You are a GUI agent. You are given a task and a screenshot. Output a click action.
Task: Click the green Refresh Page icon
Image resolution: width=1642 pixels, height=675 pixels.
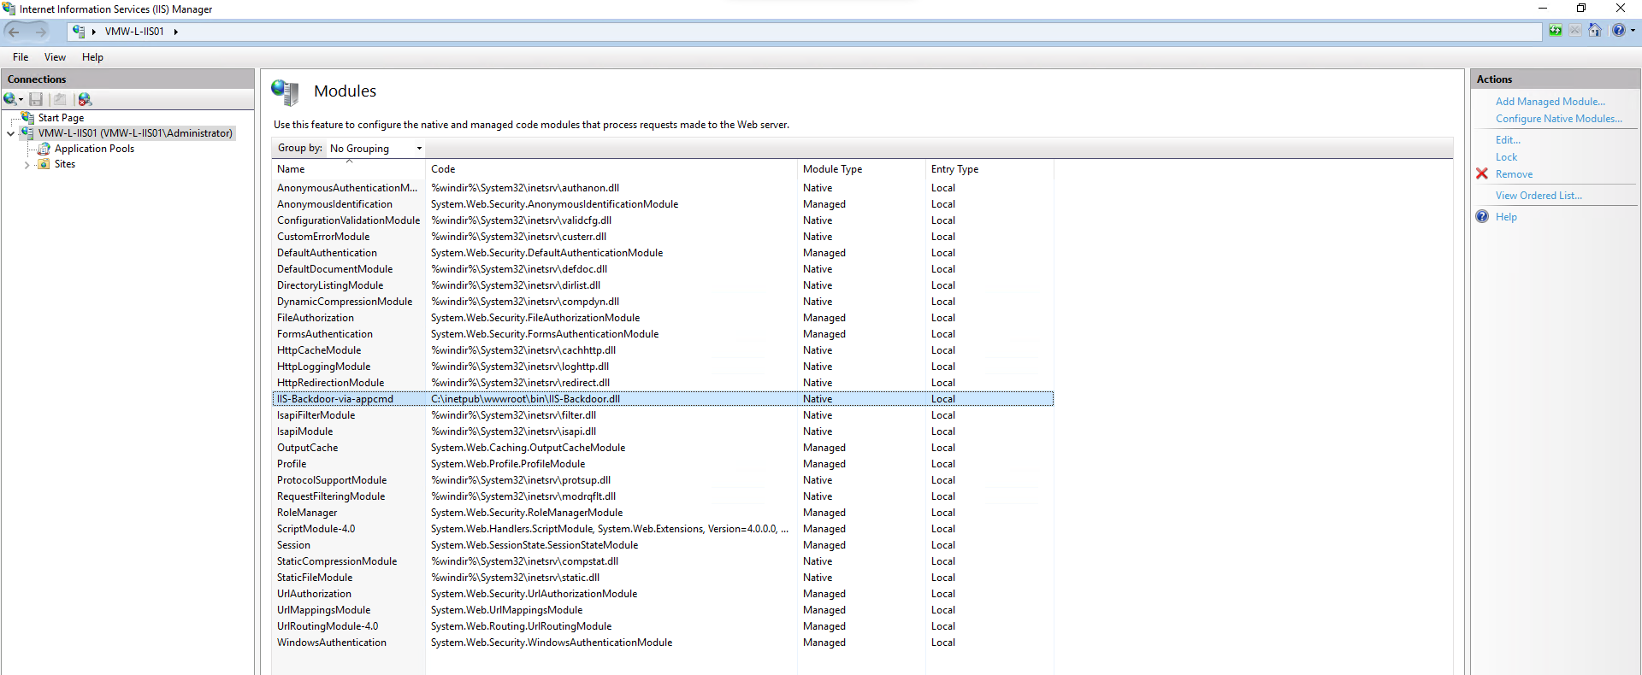pos(1556,31)
